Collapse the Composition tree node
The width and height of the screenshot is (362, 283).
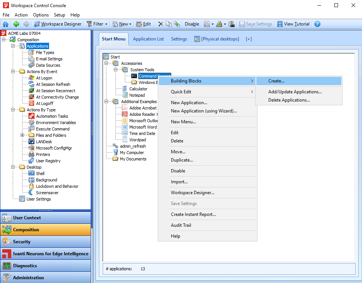click(x=3, y=40)
